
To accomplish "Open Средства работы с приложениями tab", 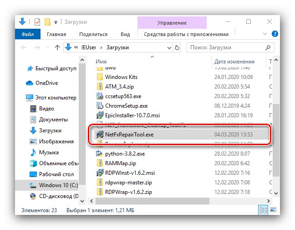I will click(186, 34).
